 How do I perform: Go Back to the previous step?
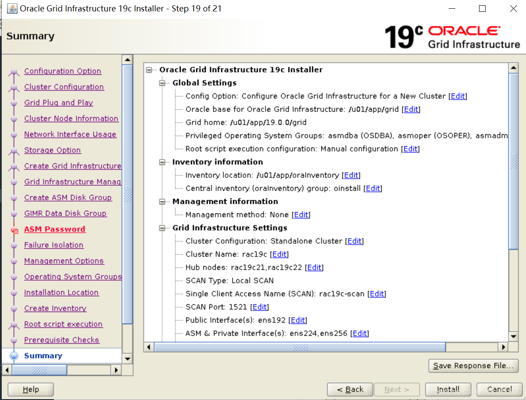[x=350, y=389]
